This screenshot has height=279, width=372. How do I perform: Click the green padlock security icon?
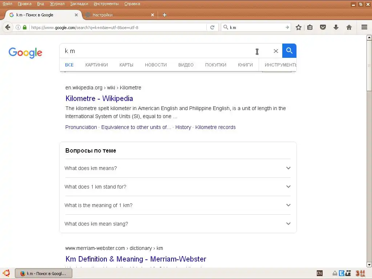coord(25,28)
